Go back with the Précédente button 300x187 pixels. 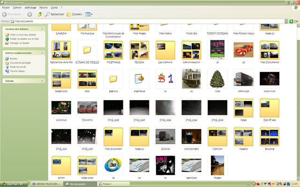tap(11, 14)
